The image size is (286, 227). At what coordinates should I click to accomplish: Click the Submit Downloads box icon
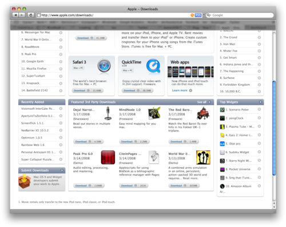point(25,181)
